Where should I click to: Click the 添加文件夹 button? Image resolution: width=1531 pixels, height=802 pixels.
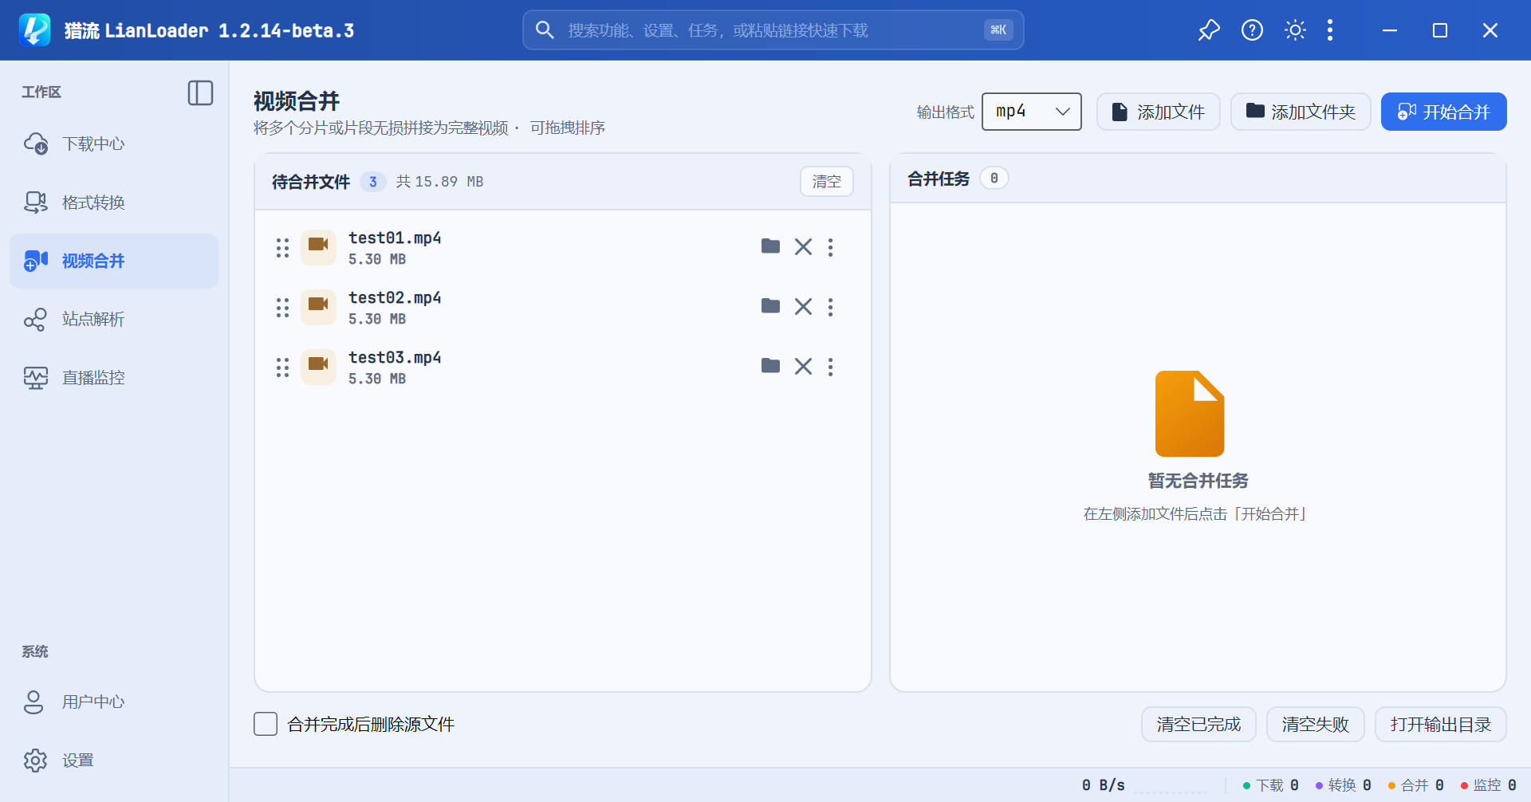[1301, 112]
